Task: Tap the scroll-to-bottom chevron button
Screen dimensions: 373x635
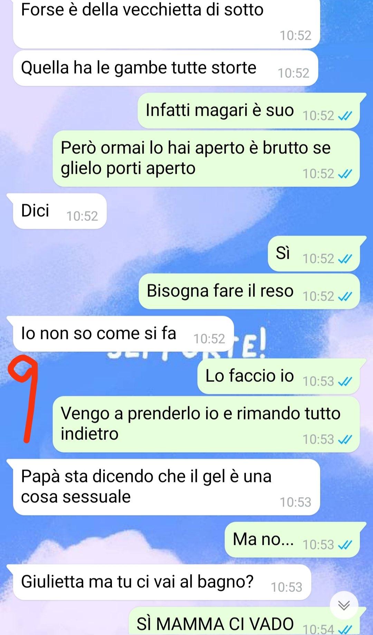Action: (x=344, y=605)
